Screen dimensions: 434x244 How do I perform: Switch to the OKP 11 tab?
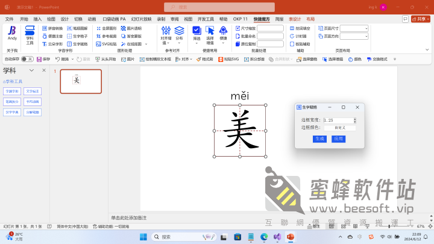tap(241, 19)
